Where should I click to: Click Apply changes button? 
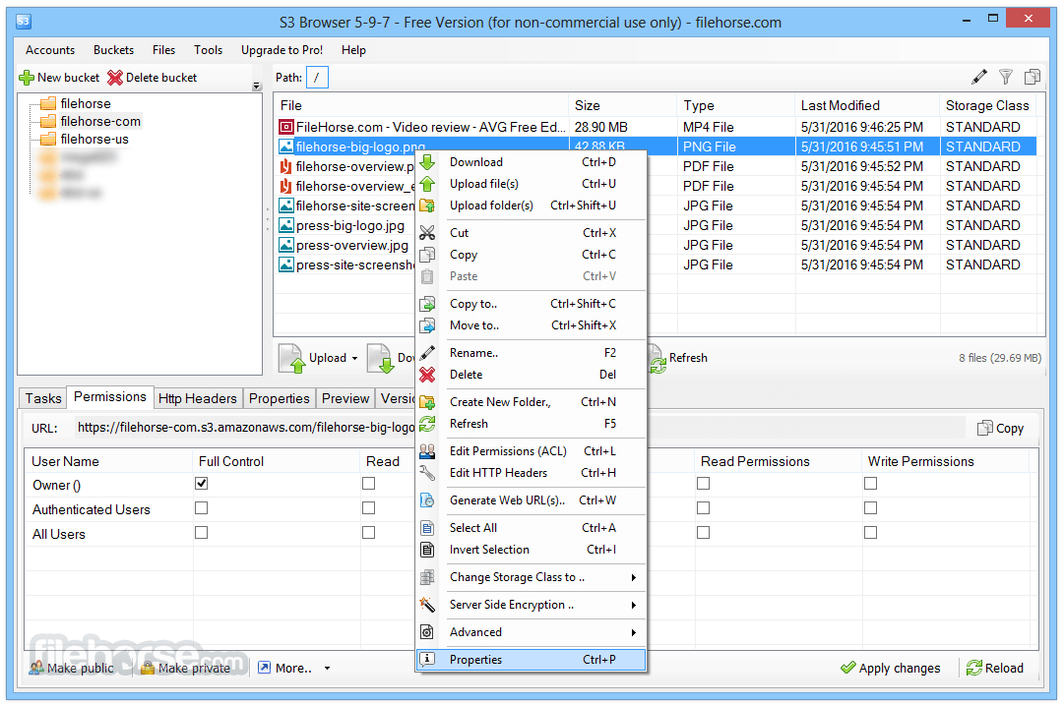(x=891, y=669)
